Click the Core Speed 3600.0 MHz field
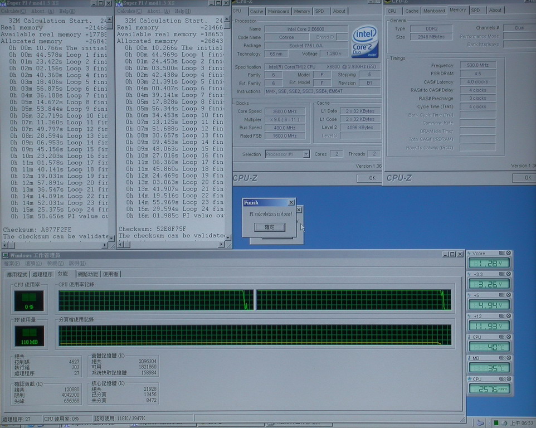536x428 pixels. pyautogui.click(x=284, y=111)
